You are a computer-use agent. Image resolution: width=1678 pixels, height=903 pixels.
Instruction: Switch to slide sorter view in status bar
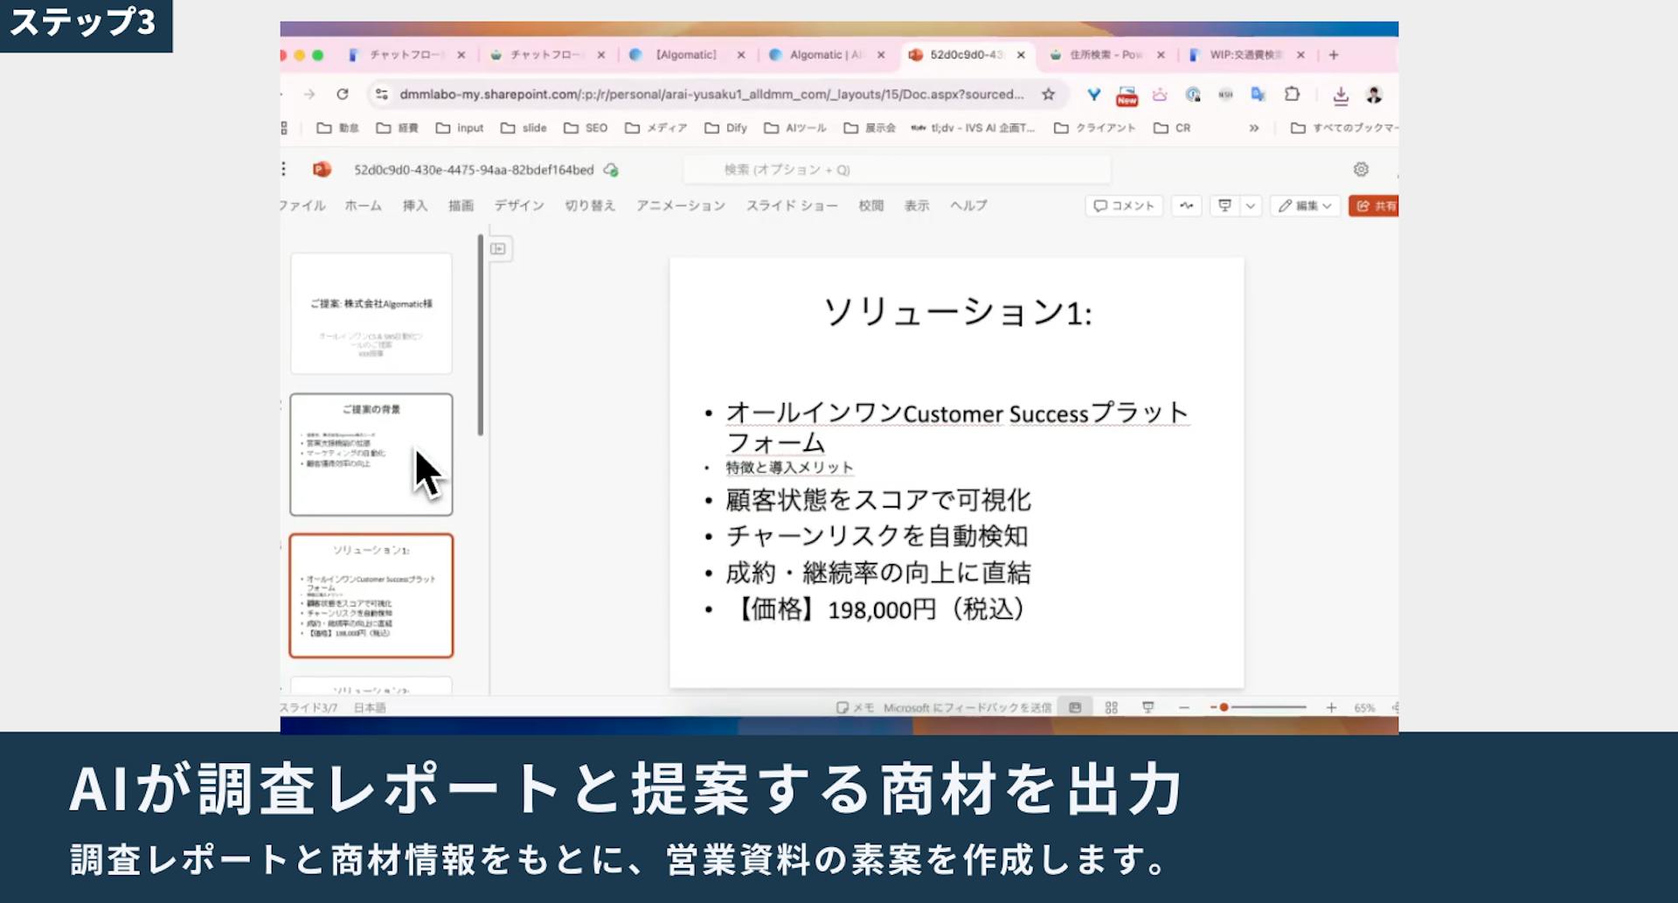pos(1110,707)
